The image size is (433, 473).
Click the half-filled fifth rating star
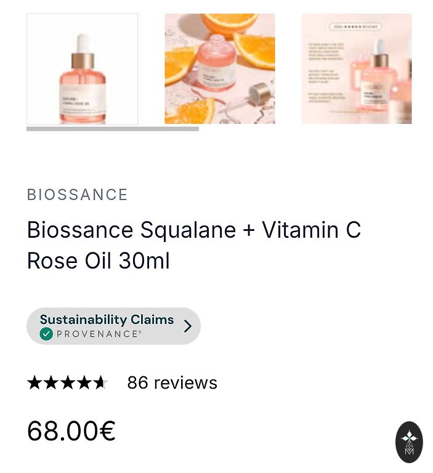[x=100, y=383]
